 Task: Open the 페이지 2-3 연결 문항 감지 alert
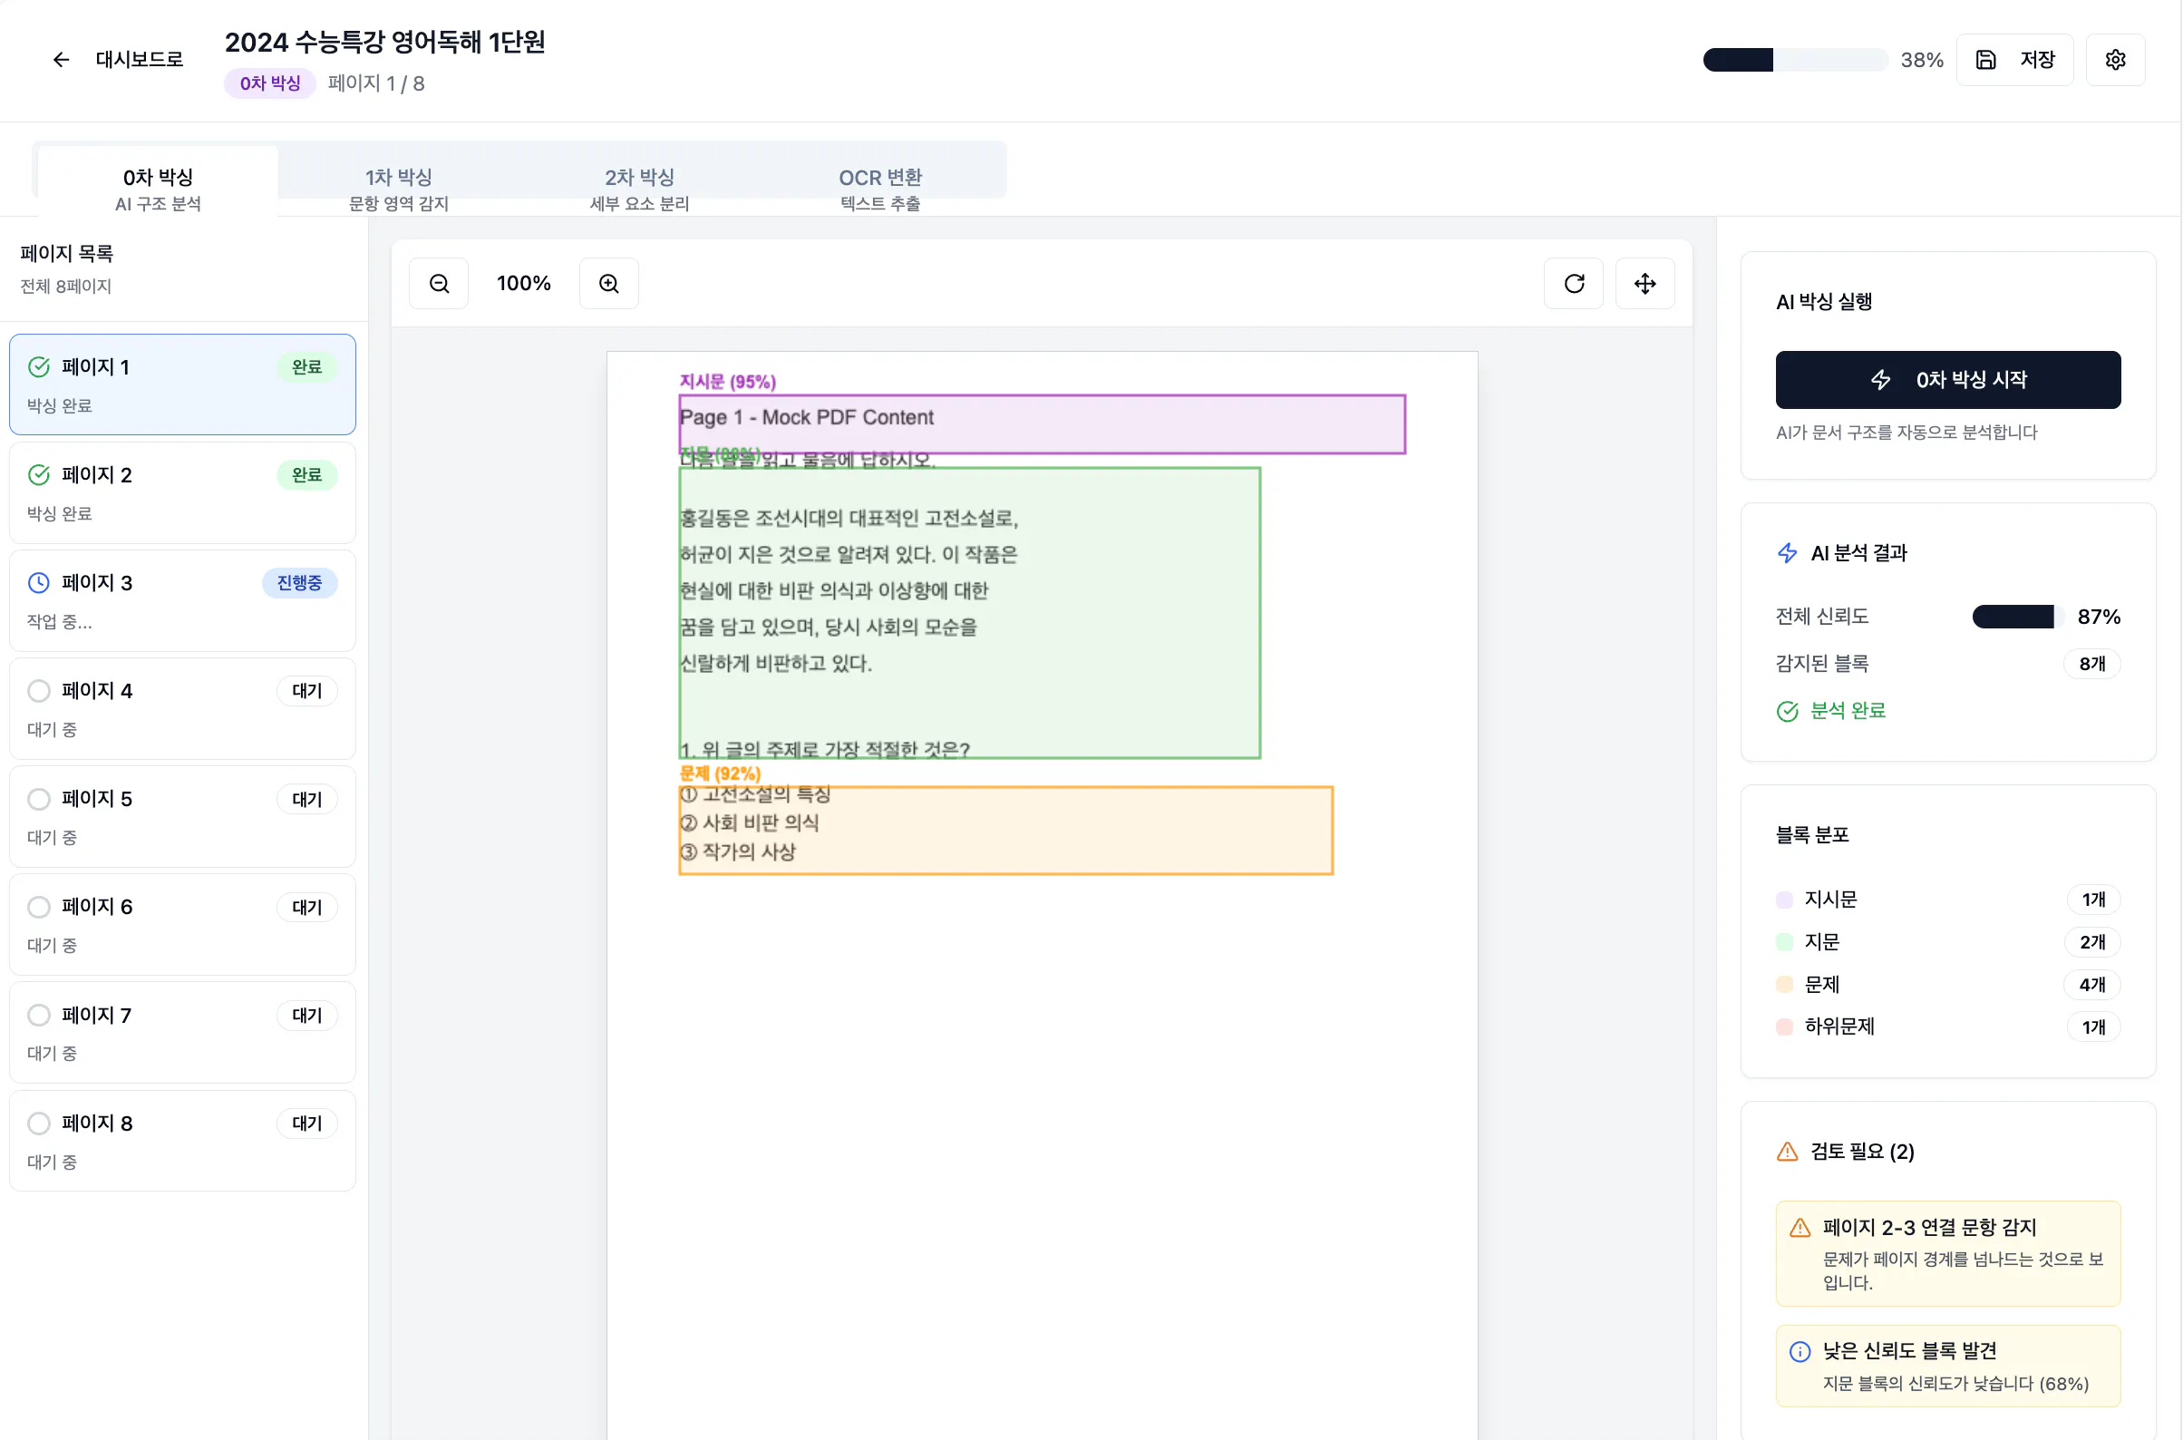1947,1253
